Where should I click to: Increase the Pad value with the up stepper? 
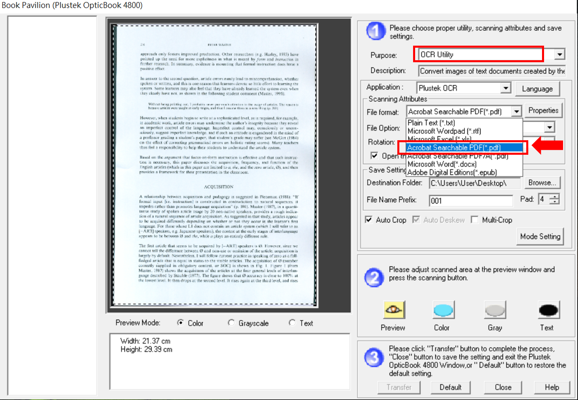tap(555, 196)
